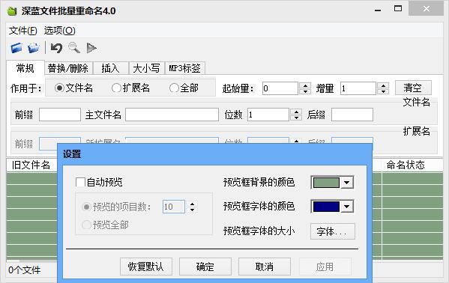449x283 pixels.
Task: Enable the 自动预览 checkbox
Action: pos(80,182)
